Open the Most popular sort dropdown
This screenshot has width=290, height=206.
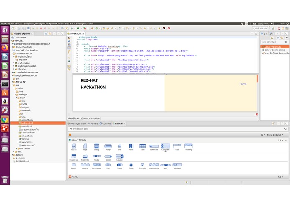[275, 135]
